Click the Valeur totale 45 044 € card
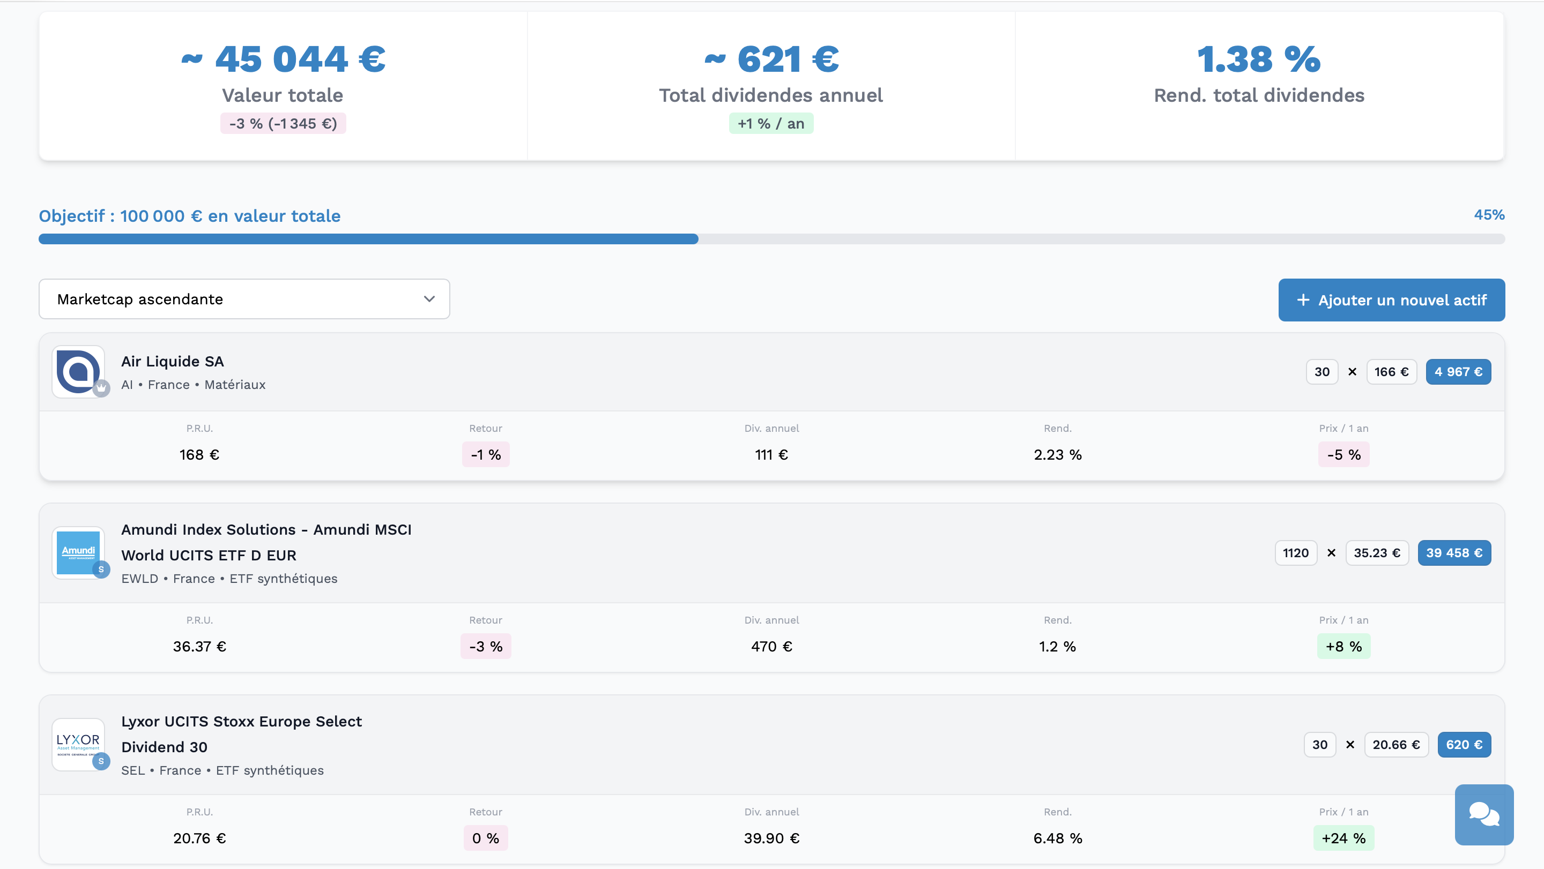This screenshot has width=1544, height=869. [x=283, y=86]
